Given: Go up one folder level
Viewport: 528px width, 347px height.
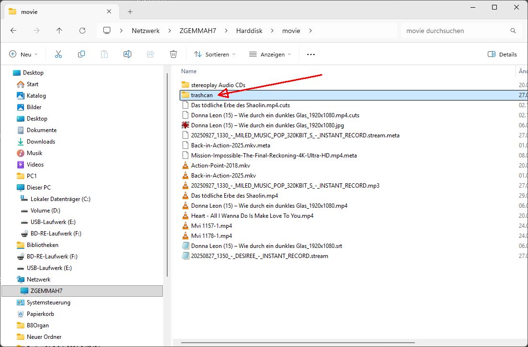Looking at the screenshot, I should 59,31.
